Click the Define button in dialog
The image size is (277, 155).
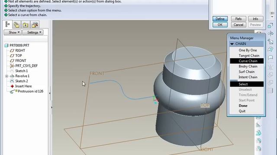(220, 19)
